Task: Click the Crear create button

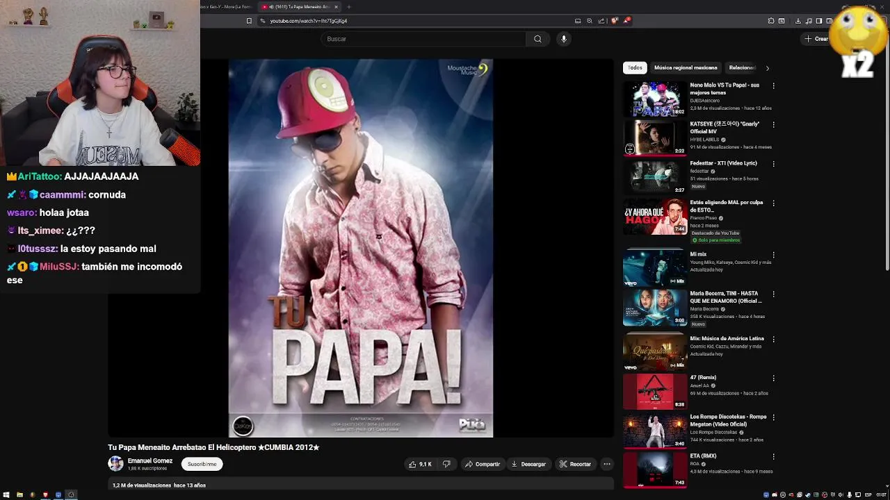Action: click(817, 39)
